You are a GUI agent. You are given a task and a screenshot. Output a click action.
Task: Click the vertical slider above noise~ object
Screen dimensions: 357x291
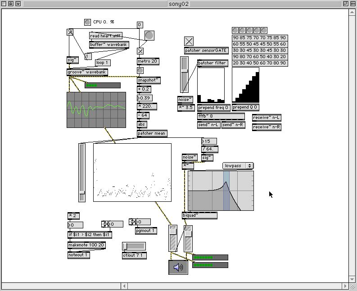pos(184,74)
